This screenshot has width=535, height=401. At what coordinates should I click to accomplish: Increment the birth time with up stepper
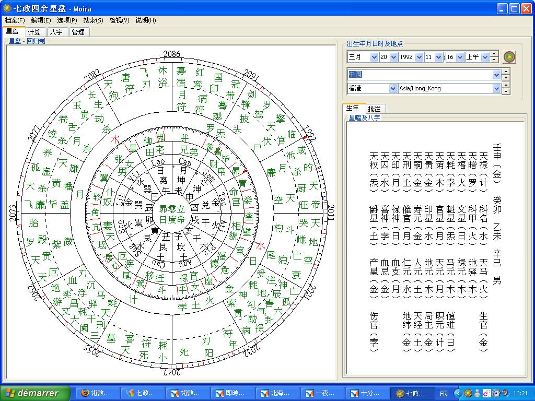coord(494,54)
